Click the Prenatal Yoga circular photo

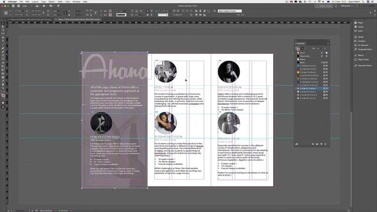229,123
